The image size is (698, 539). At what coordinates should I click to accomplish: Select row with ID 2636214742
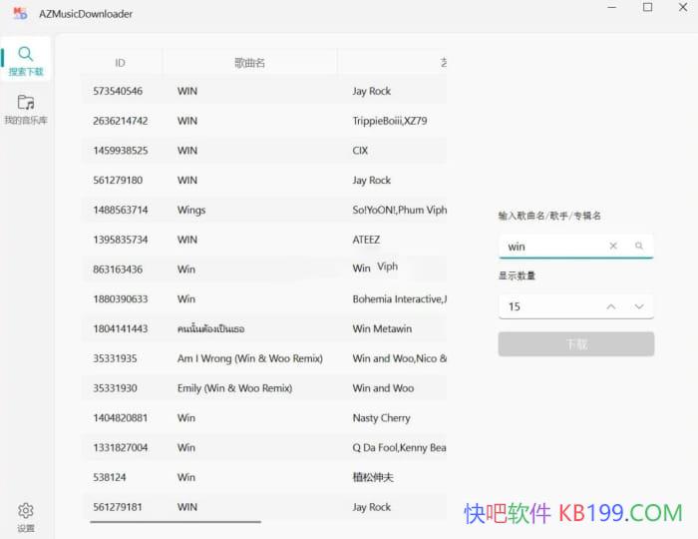pyautogui.click(x=264, y=121)
